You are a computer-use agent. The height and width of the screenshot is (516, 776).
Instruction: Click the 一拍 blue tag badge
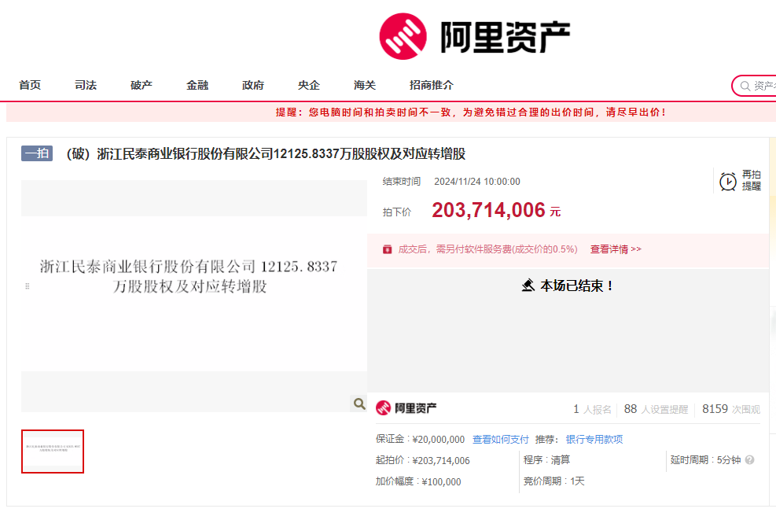[37, 153]
